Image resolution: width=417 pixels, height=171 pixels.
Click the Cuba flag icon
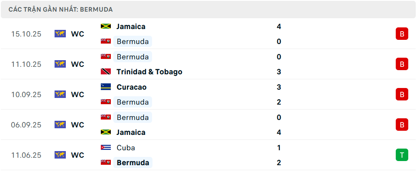[105, 147]
